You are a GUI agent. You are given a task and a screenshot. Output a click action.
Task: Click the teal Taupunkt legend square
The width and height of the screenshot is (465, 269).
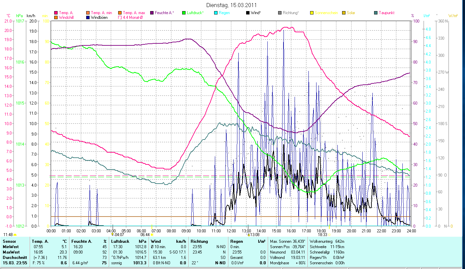click(376, 13)
